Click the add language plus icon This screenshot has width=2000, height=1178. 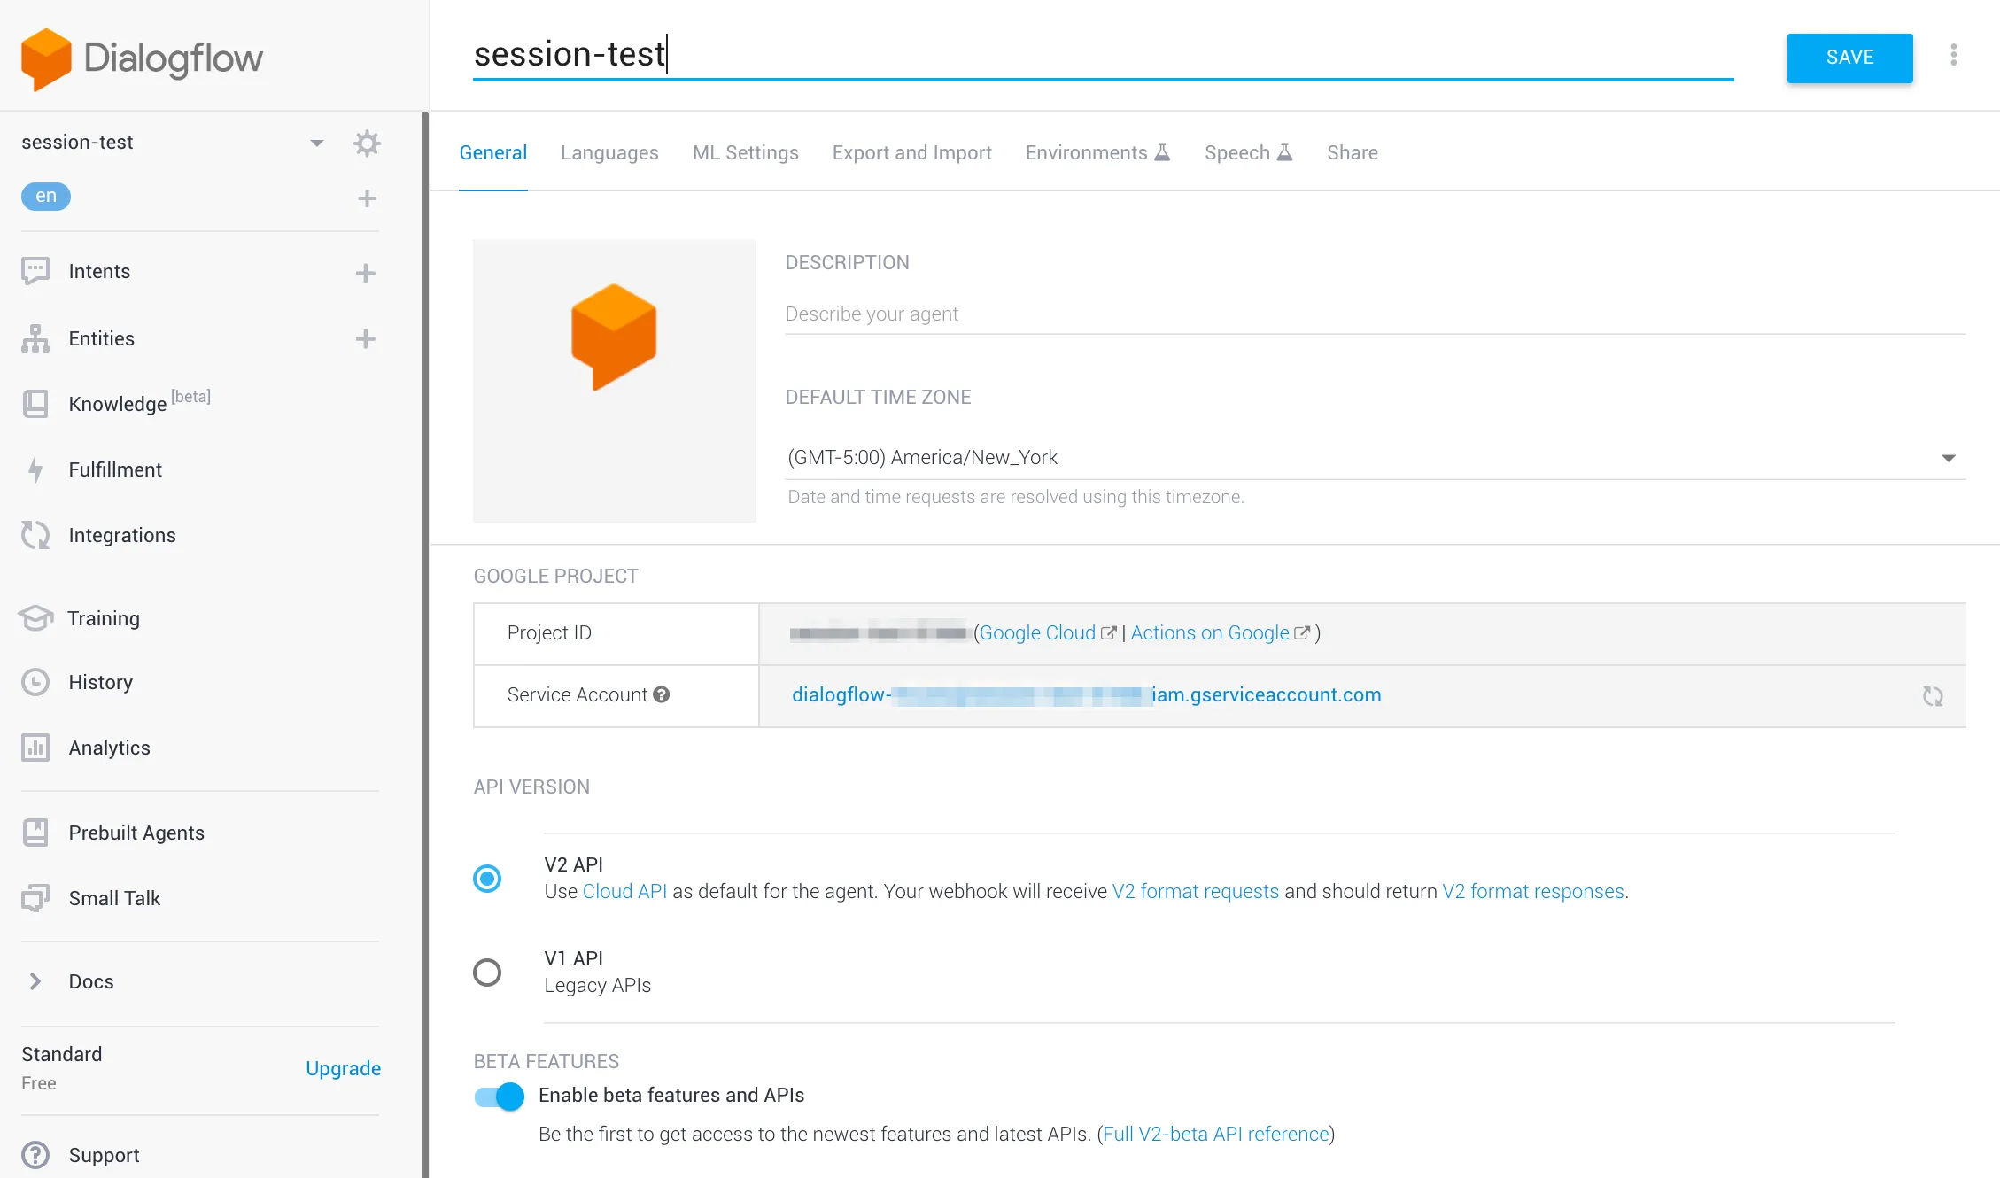coord(367,198)
